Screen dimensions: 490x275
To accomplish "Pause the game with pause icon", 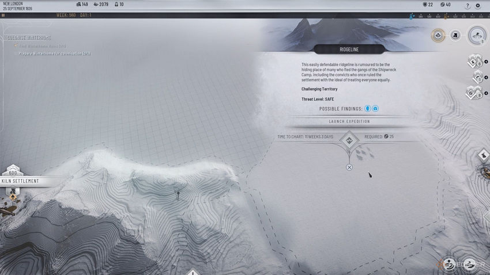I will [3, 15].
